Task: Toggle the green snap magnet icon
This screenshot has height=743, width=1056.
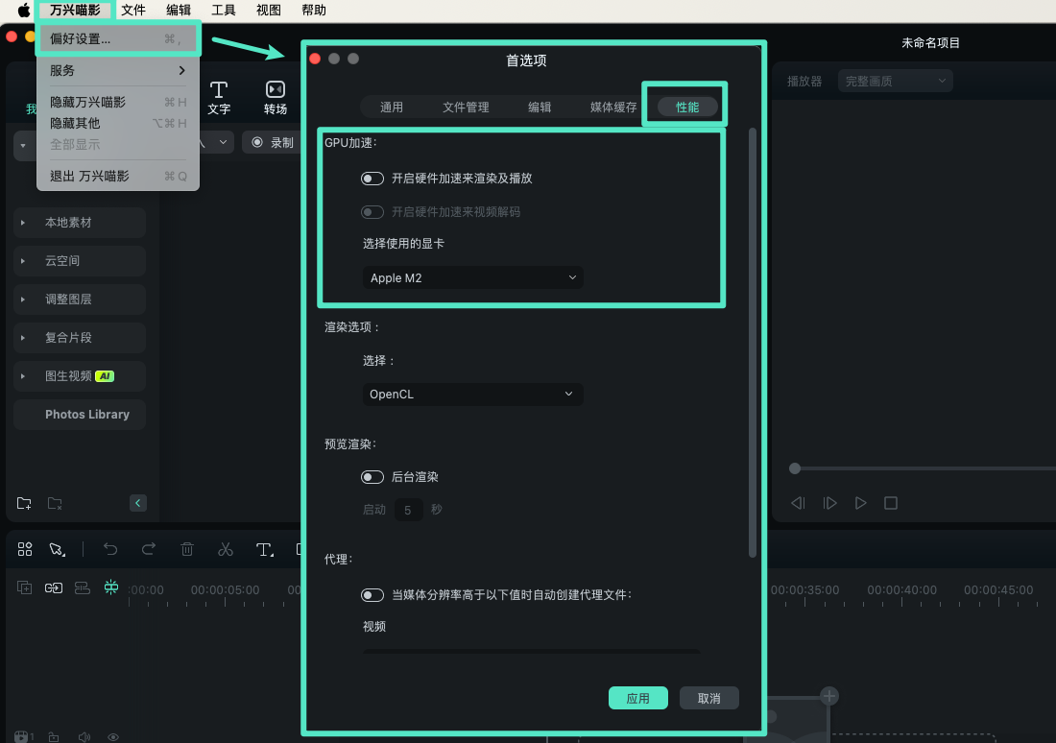Action: pyautogui.click(x=111, y=587)
